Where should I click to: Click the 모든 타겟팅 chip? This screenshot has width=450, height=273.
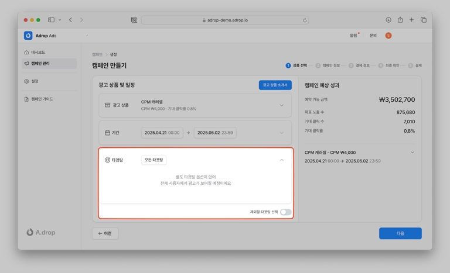coord(154,160)
